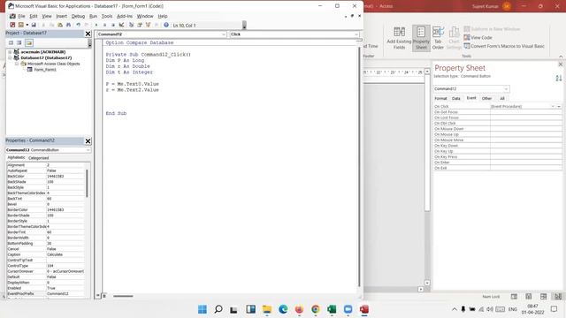Click the sort icon in Property Sheet
The width and height of the screenshot is (566, 318).
[x=558, y=79]
